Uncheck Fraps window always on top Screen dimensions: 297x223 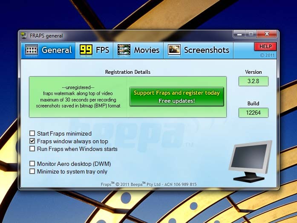pos(32,141)
